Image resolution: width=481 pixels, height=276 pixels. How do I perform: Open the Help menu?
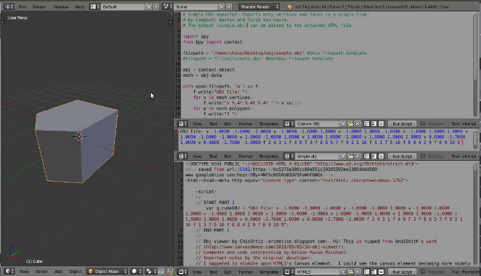coord(80,7)
